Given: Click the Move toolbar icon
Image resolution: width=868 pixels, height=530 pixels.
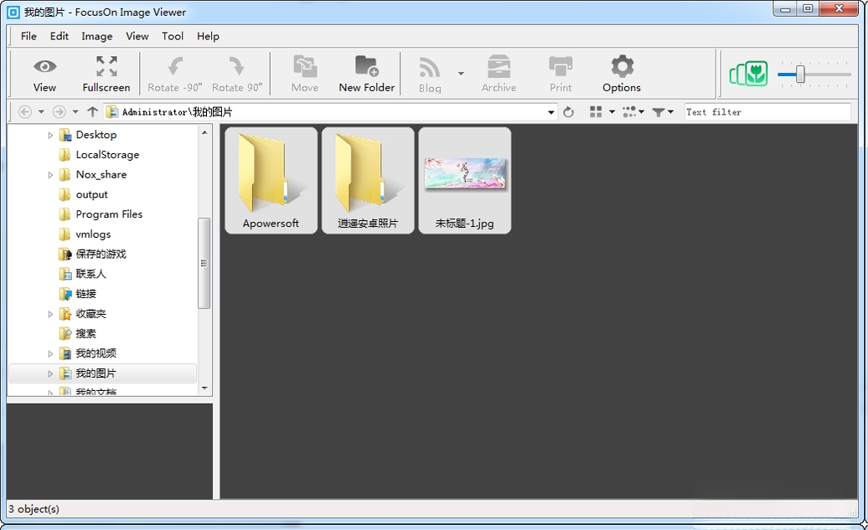Looking at the screenshot, I should pyautogui.click(x=305, y=66).
